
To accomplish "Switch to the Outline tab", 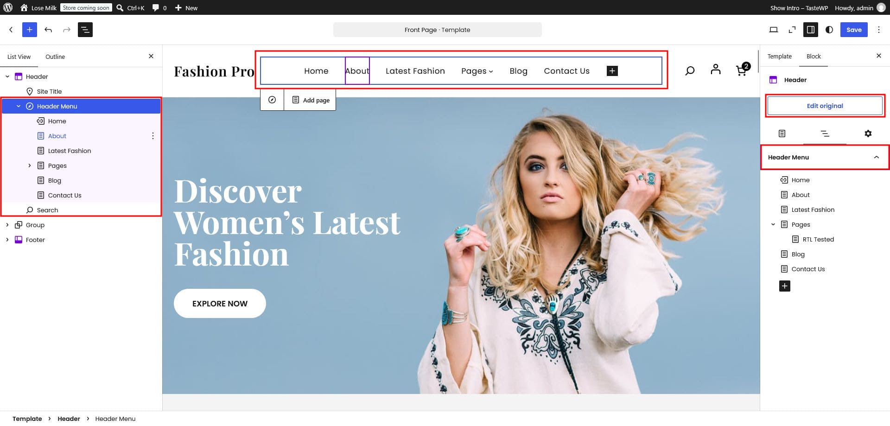I will [x=55, y=57].
